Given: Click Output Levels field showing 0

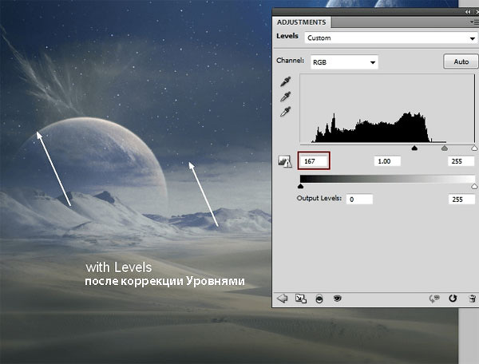Looking at the screenshot, I should (359, 200).
